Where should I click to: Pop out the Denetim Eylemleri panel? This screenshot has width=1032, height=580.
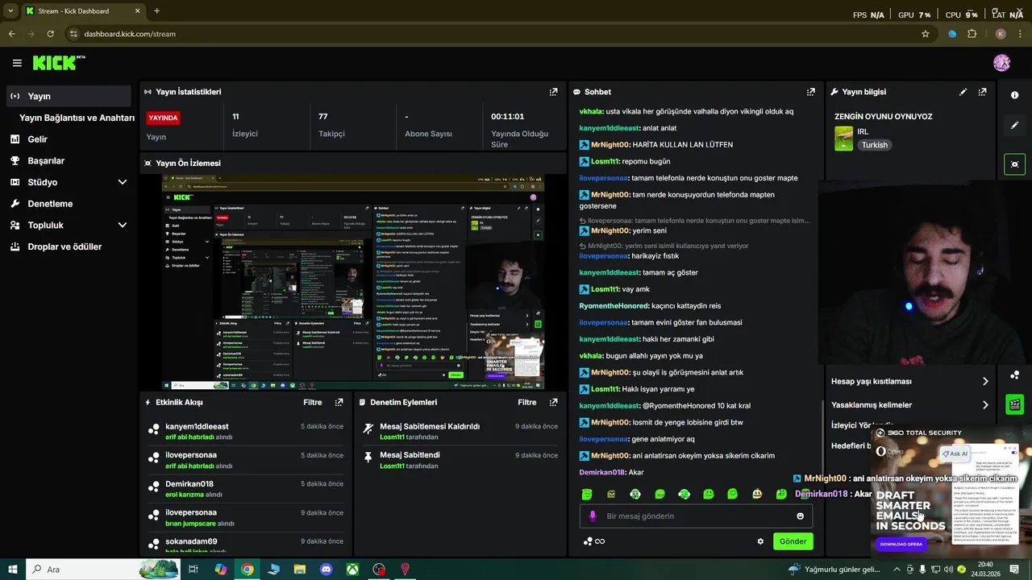click(553, 402)
